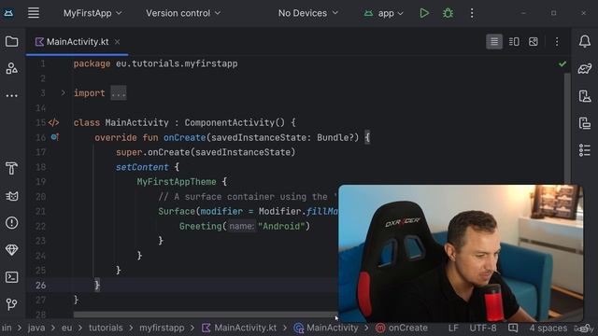This screenshot has height=336, width=598.
Task: Click MainActivity class in breadcrumb
Action: 326,328
